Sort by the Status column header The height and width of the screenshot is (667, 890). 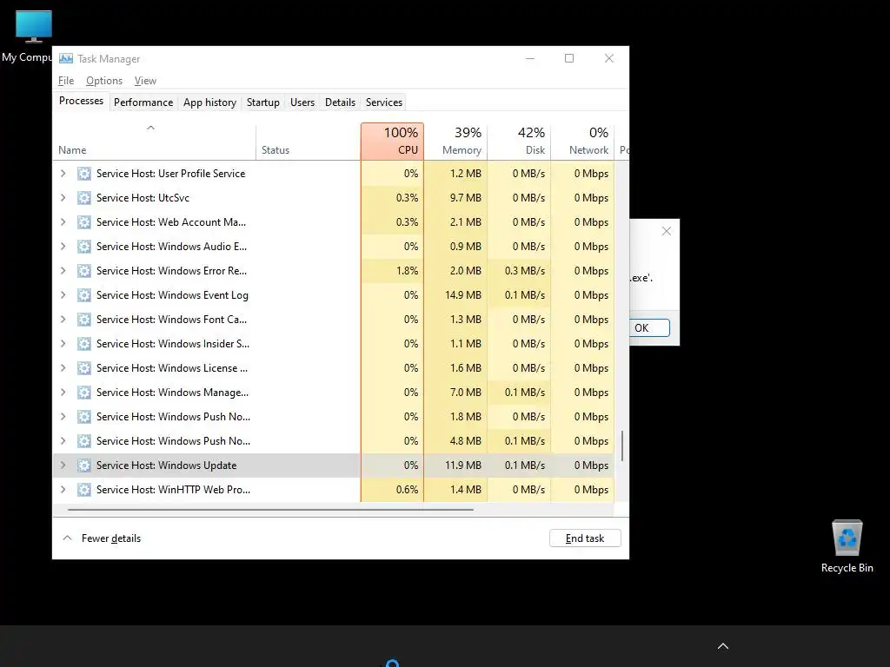pos(309,142)
